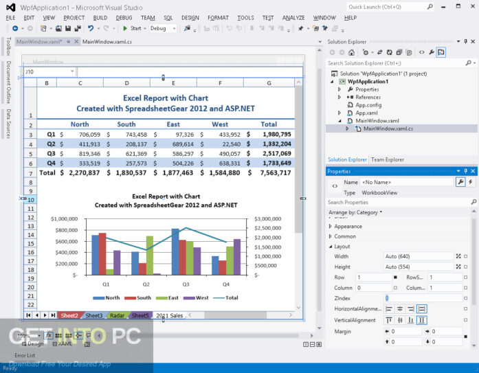Open the Toolbox side panel
This screenshot has width=479, height=373.
(8, 47)
